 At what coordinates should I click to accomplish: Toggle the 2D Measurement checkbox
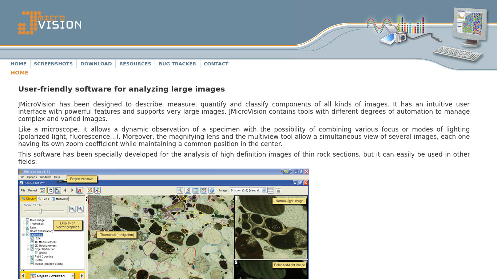32,246
